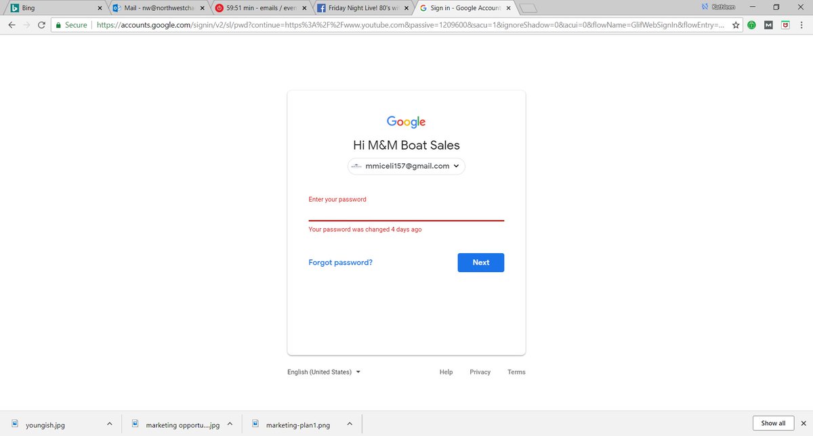Image resolution: width=813 pixels, height=436 pixels.
Task: Focus the accounts.google.com address bar
Action: pos(410,25)
